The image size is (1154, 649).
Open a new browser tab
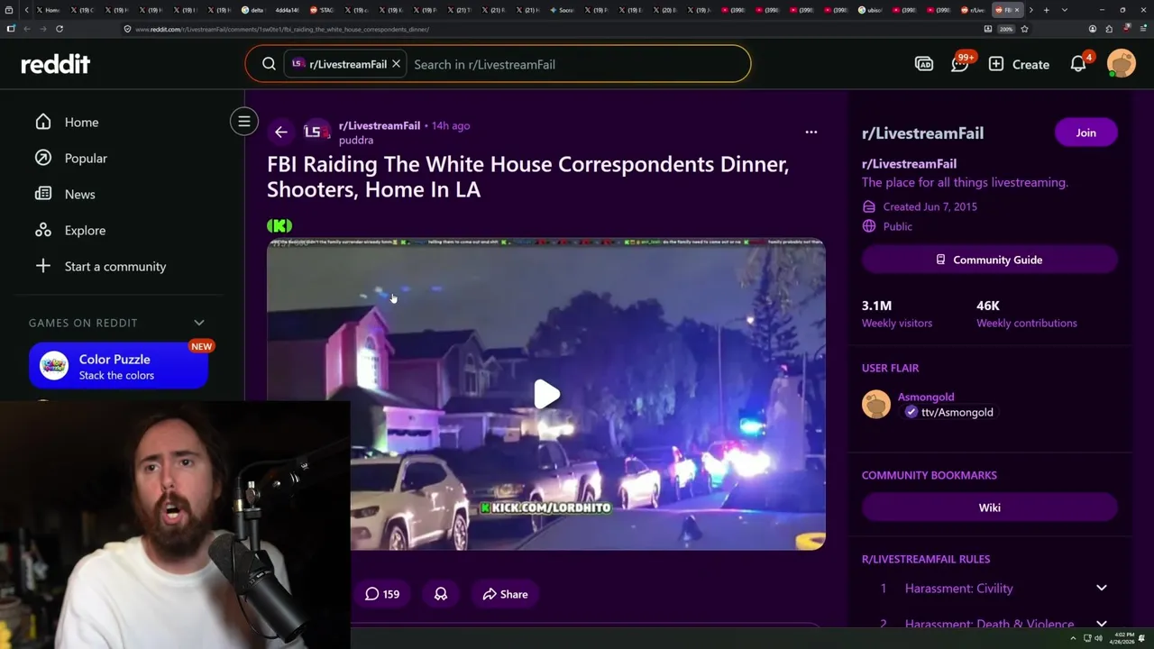1046,10
